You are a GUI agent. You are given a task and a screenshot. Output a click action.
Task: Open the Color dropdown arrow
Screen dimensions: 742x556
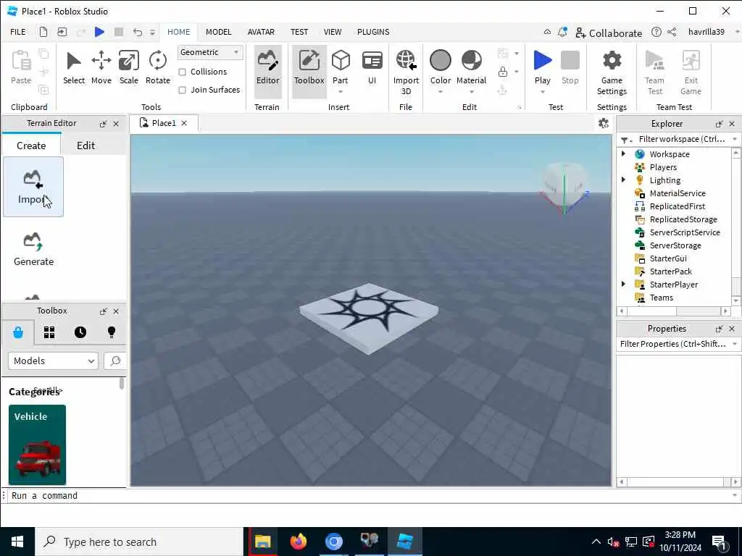click(x=440, y=92)
